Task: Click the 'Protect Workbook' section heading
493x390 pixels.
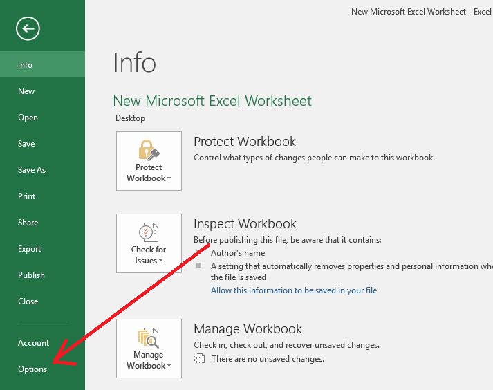Action: click(x=245, y=141)
